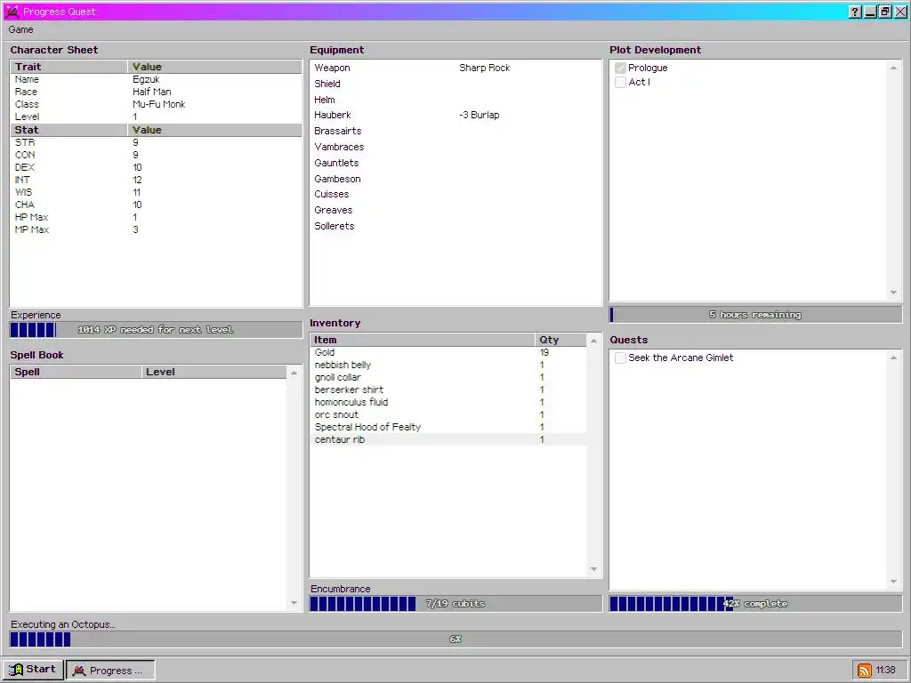Select the Race row Half Man
This screenshot has height=683, width=911.
[x=156, y=92]
